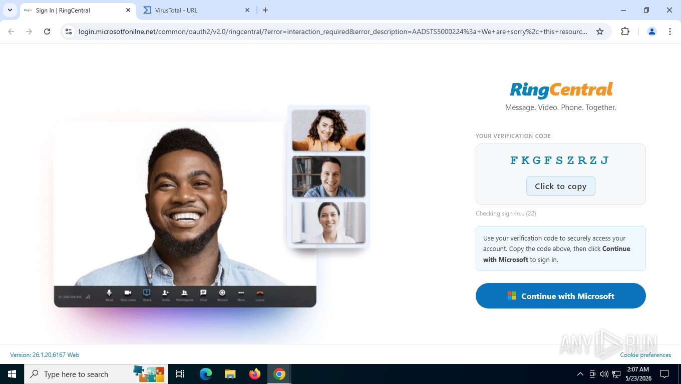
Task: Click the browser back arrow
Action: (x=11, y=31)
